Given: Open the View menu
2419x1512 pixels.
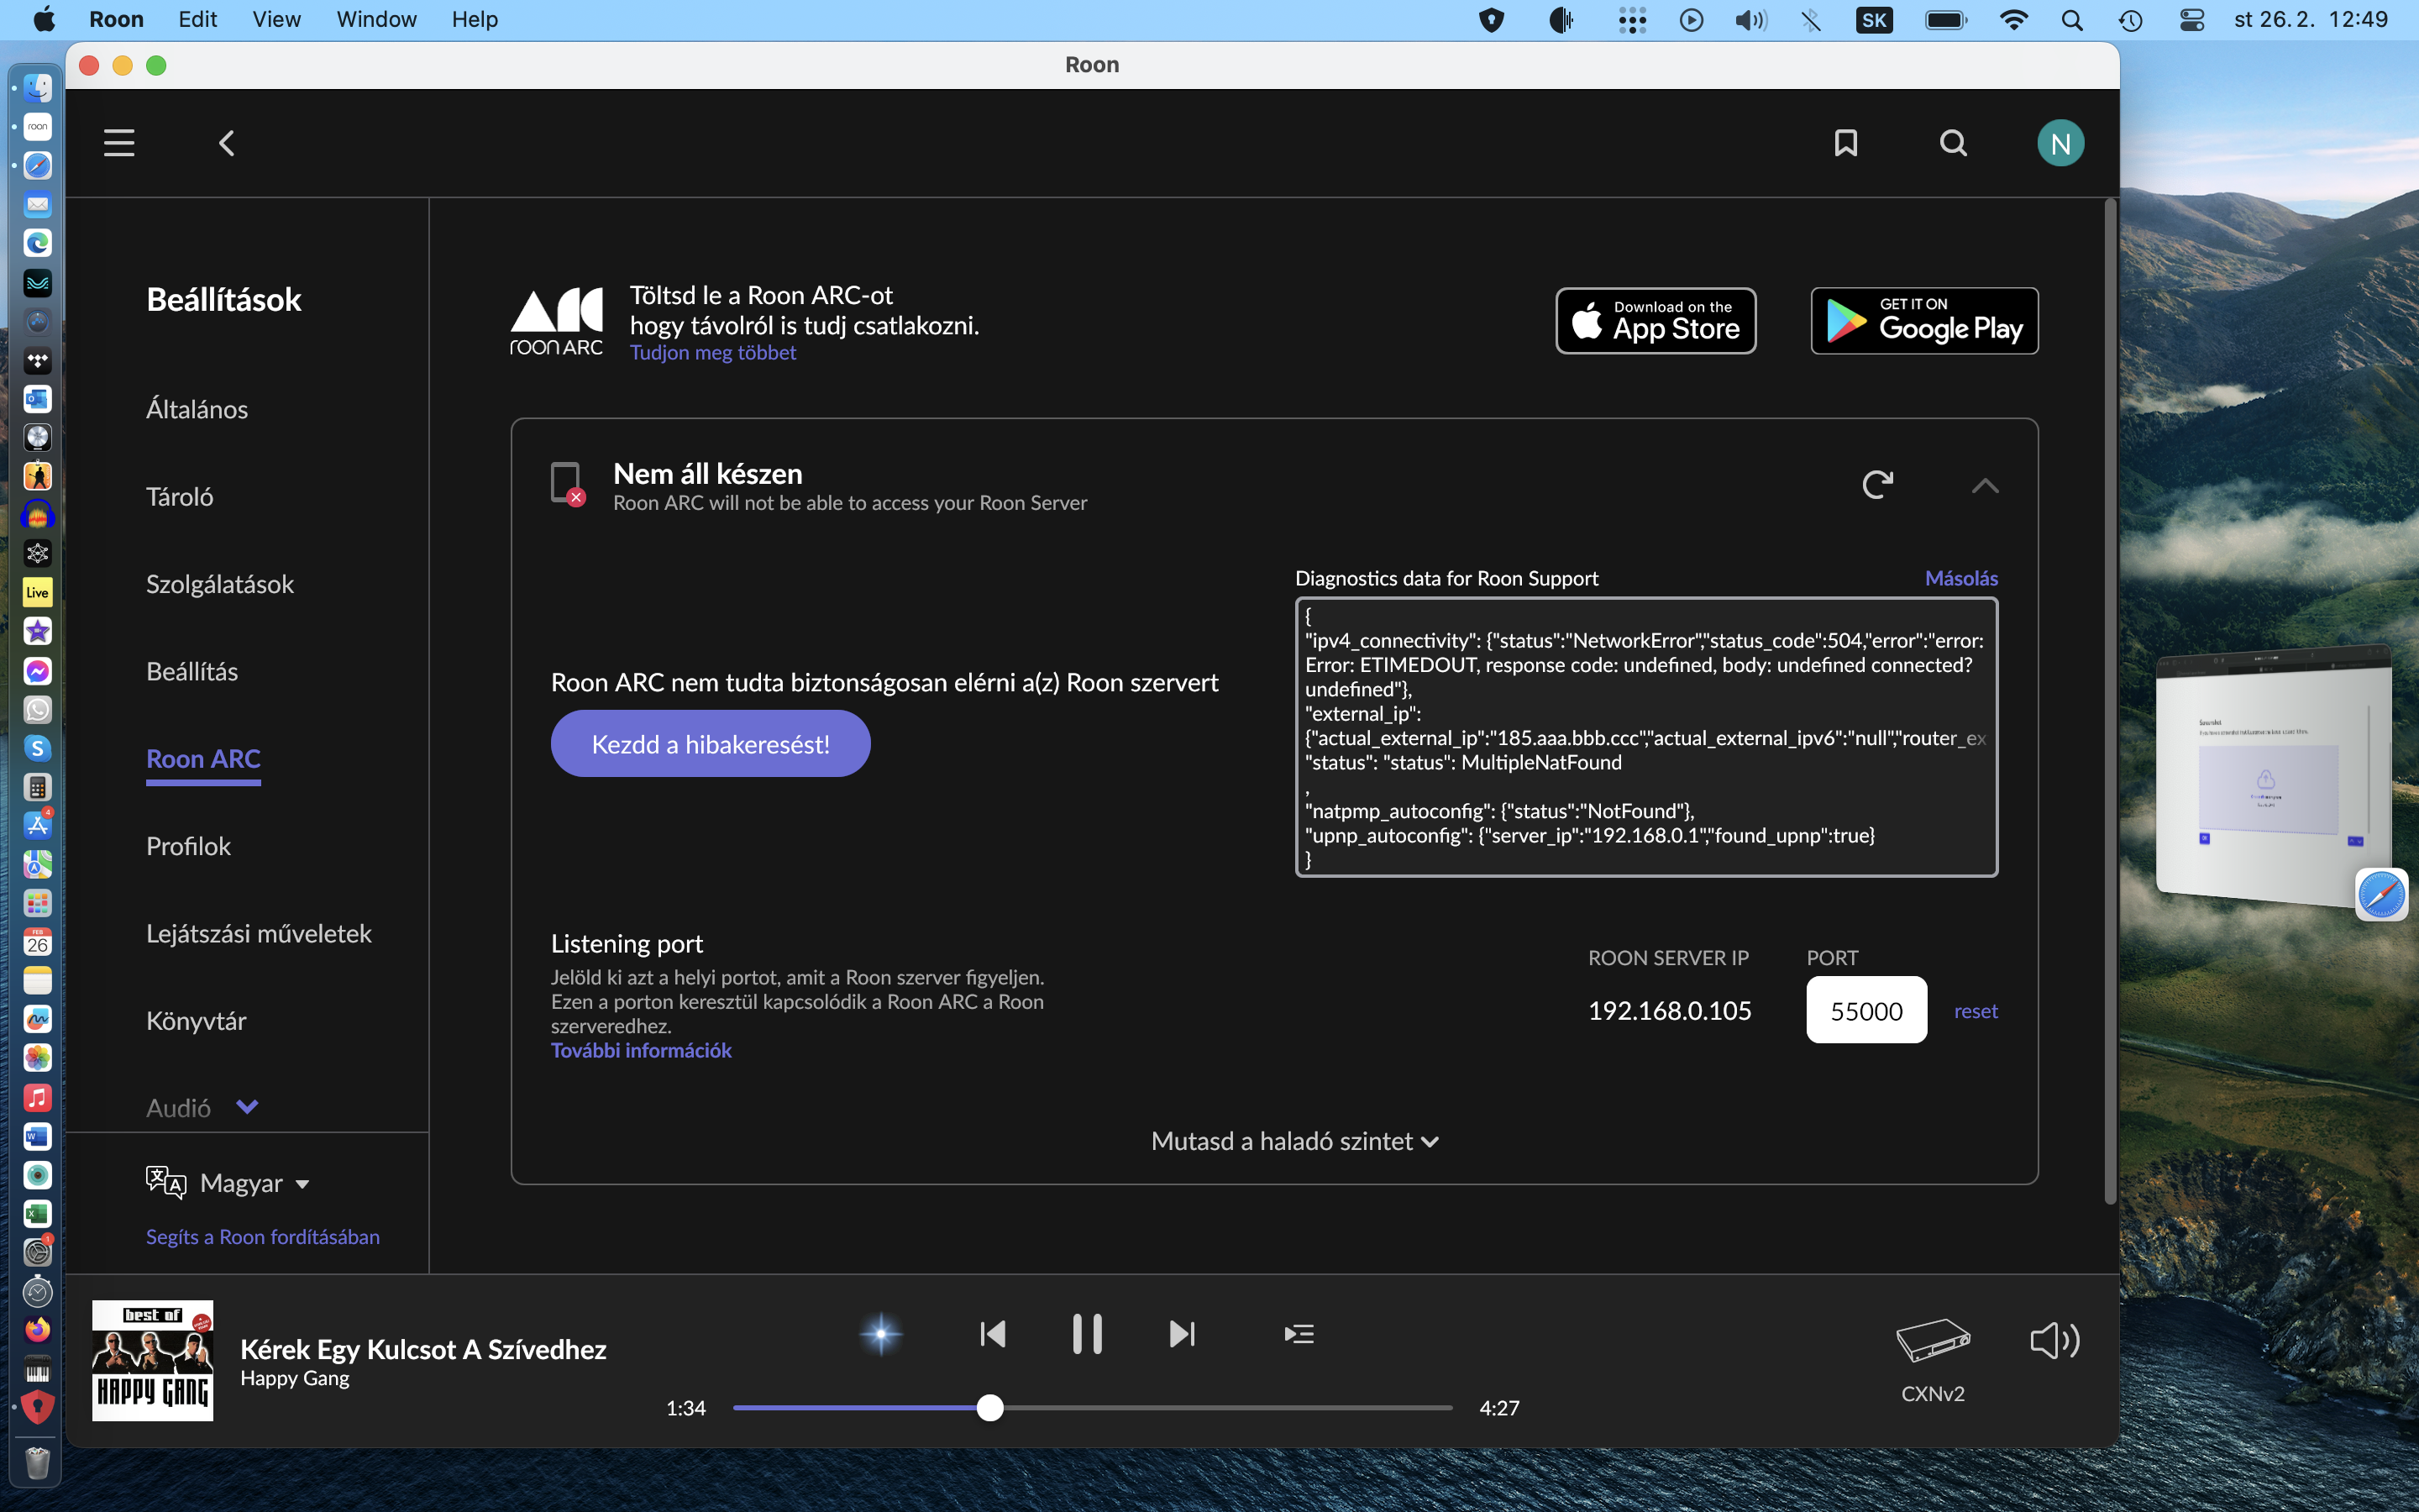Looking at the screenshot, I should pos(275,19).
